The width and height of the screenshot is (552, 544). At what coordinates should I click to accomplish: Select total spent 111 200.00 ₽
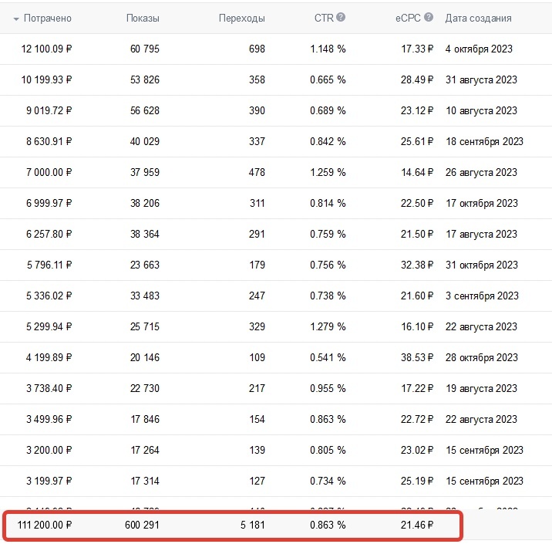(x=45, y=525)
